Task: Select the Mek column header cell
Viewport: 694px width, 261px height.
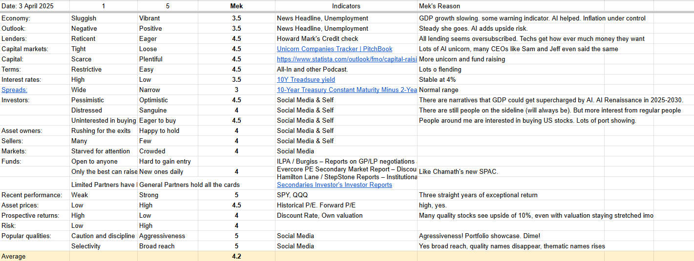Action: click(x=236, y=6)
